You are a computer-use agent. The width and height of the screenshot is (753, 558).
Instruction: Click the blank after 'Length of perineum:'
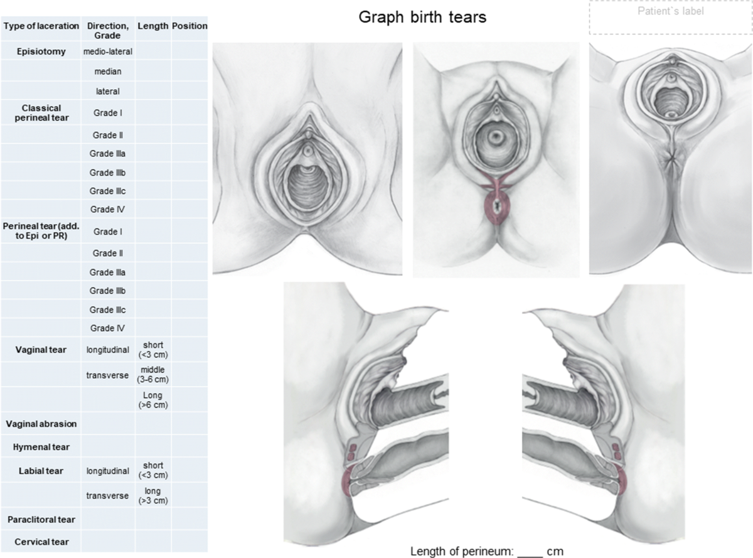pyautogui.click(x=531, y=552)
